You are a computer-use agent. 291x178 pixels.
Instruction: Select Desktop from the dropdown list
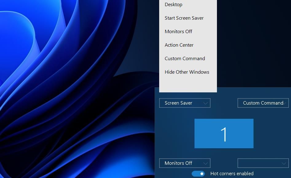pos(188,4)
